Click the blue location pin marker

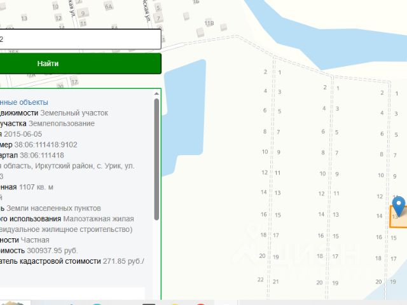click(399, 206)
